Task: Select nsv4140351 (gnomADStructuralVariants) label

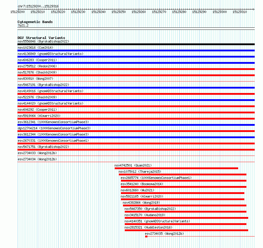Action: tap(157, 221)
